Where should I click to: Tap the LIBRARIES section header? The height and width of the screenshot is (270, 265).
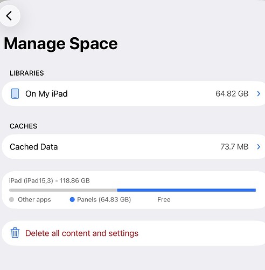27,73
